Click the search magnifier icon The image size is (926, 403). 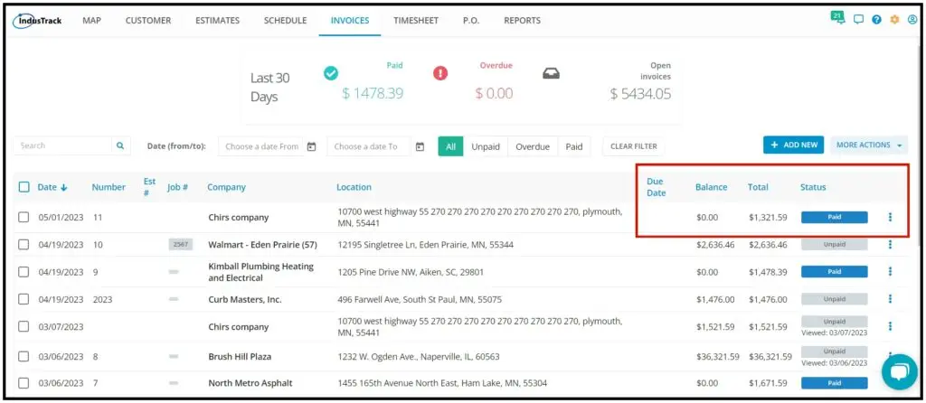[x=120, y=145]
